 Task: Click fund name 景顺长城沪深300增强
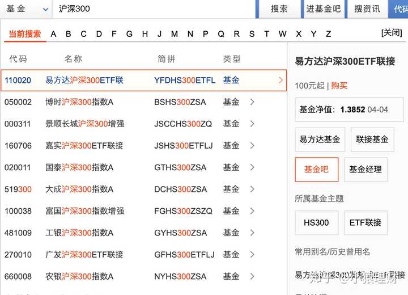[85, 124]
